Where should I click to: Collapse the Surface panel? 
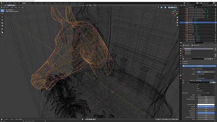(x=186, y=64)
